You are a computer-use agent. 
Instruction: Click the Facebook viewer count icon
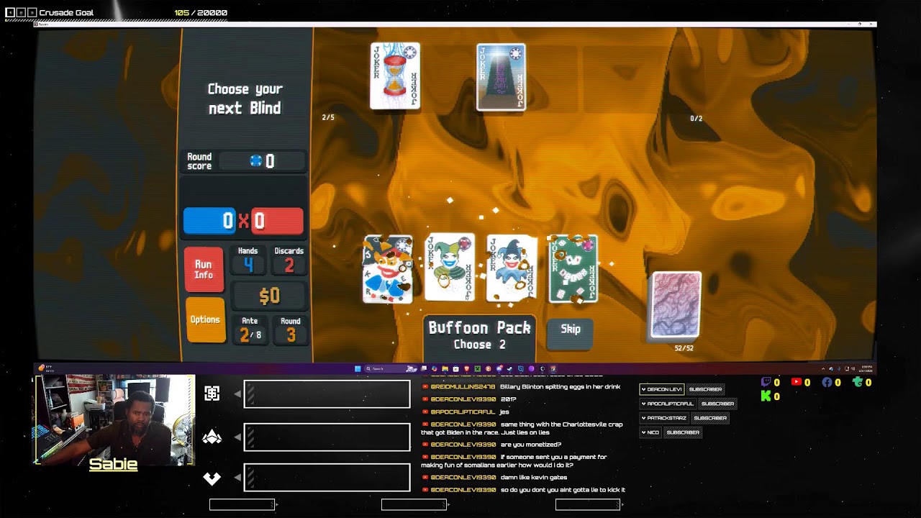tap(827, 382)
